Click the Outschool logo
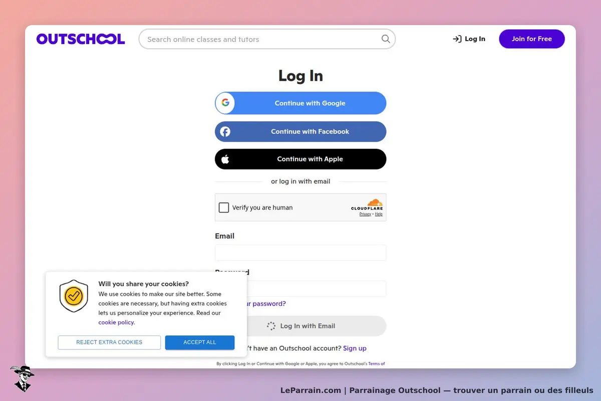601x401 pixels. point(81,39)
